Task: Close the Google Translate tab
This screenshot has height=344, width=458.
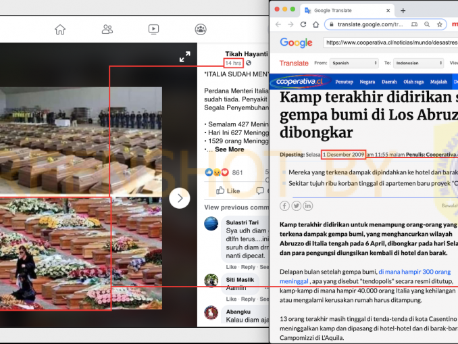Action: coord(388,11)
